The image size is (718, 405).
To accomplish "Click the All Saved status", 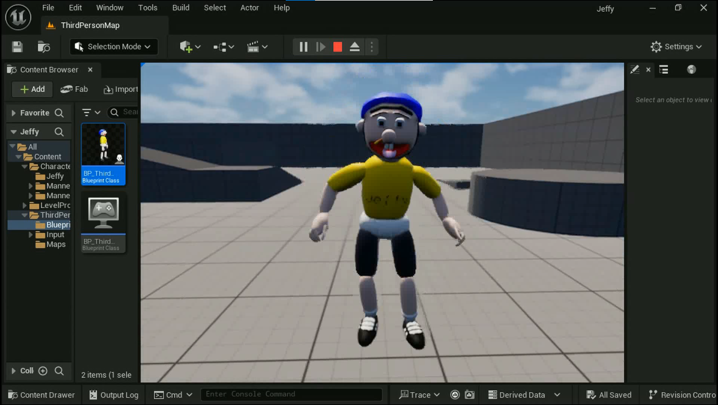I will 609,395.
